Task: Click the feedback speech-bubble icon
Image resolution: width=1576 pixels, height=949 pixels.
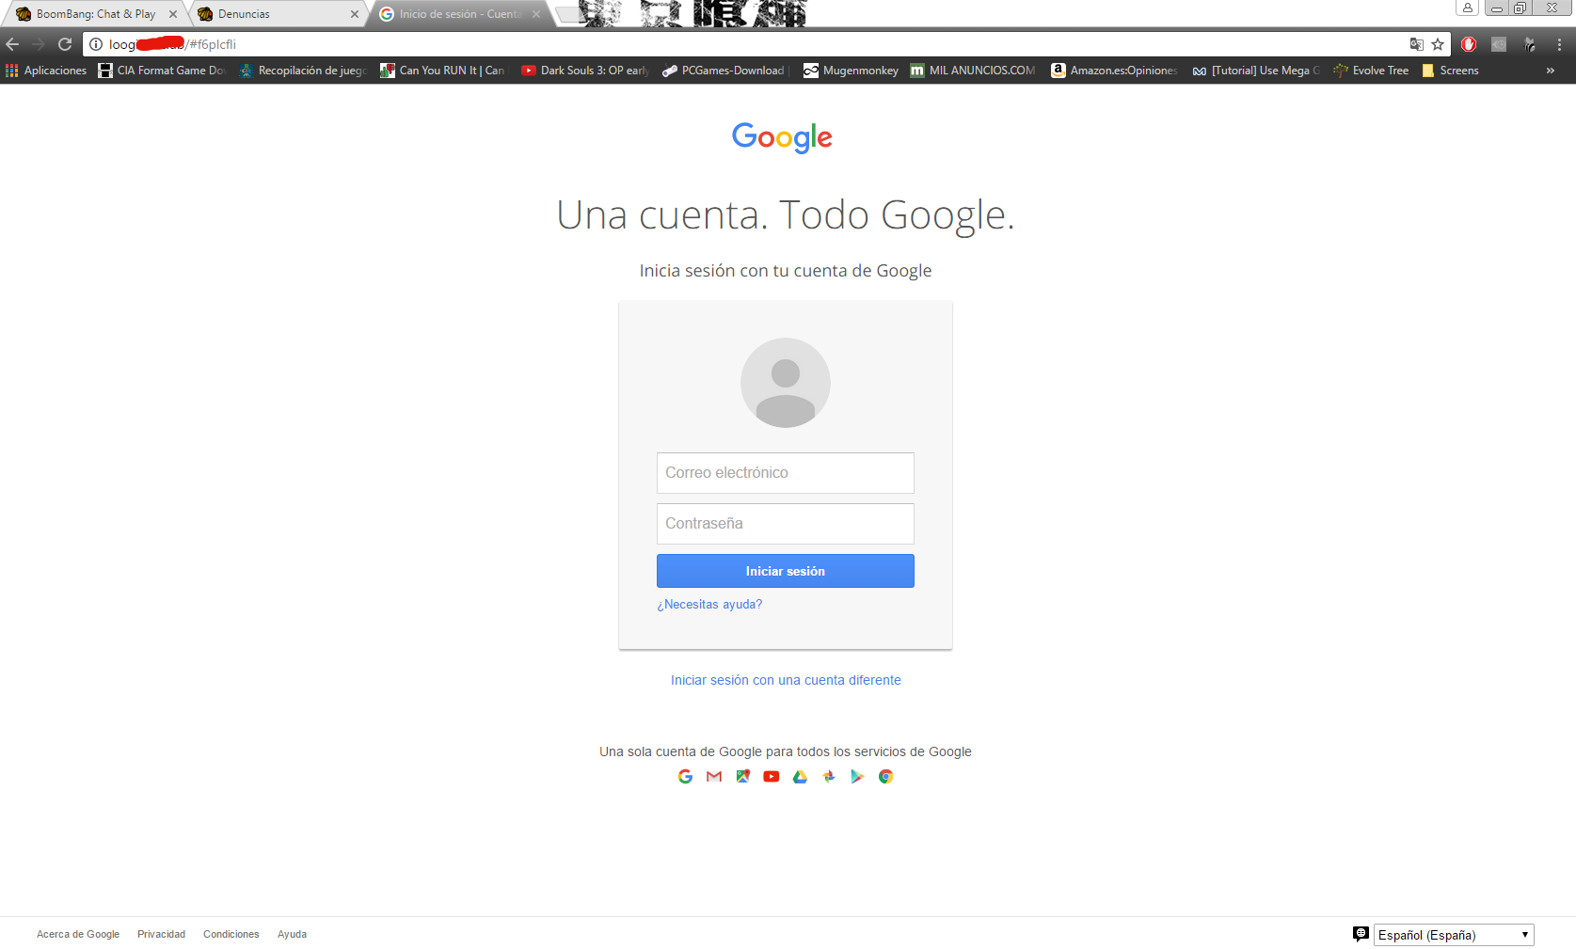Action: point(1361,934)
